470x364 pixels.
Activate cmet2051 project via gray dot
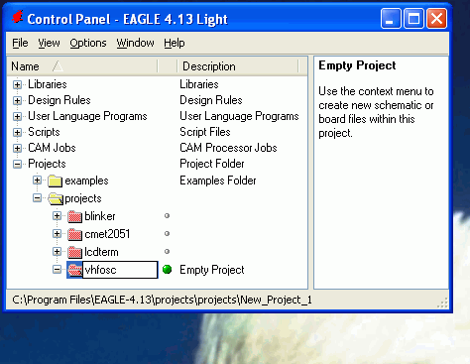(x=167, y=234)
